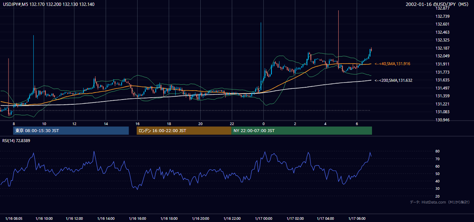Click price axis value 132.739

click(442, 16)
